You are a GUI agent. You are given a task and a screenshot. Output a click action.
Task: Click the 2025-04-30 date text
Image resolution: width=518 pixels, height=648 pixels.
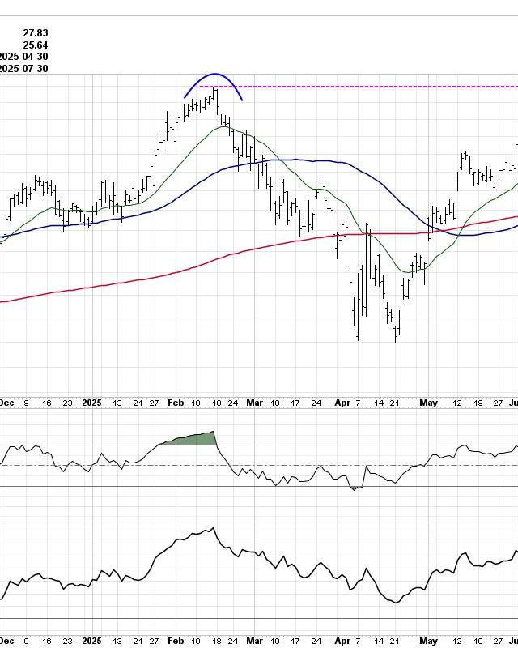pyautogui.click(x=24, y=57)
